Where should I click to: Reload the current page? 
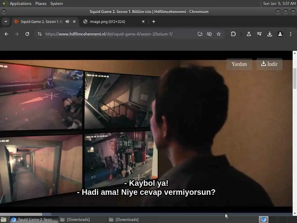point(27,34)
